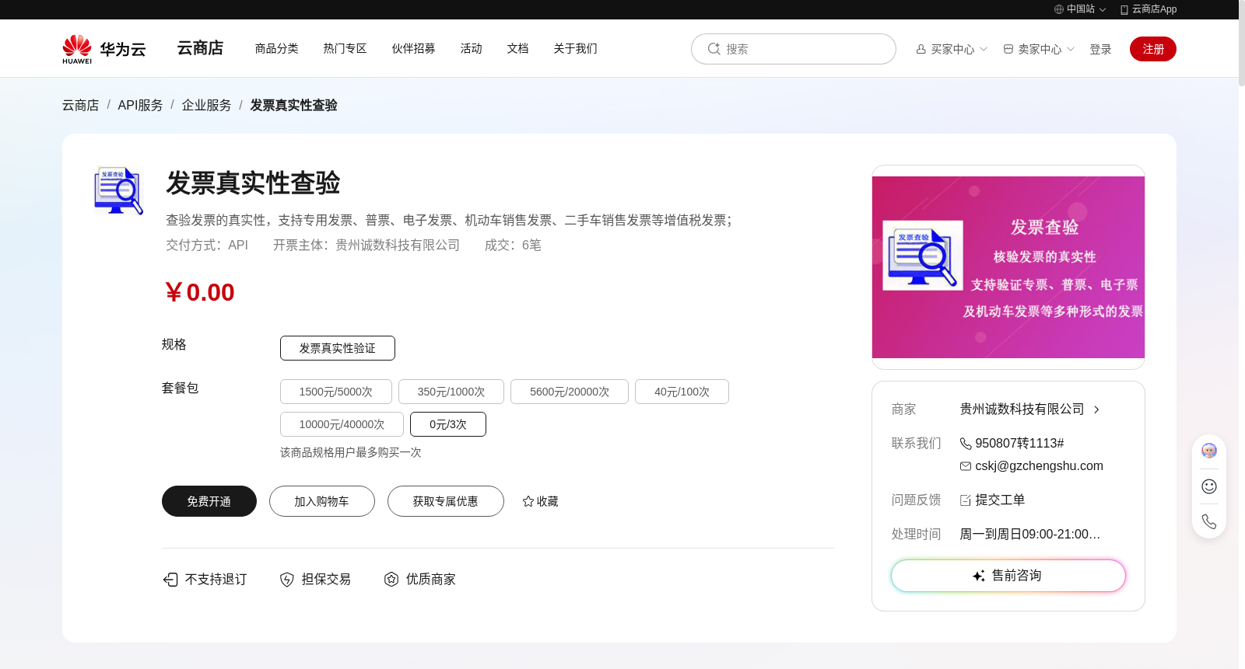The width and height of the screenshot is (1245, 669).
Task: Open the 关于我们 menu
Action: tap(576, 48)
